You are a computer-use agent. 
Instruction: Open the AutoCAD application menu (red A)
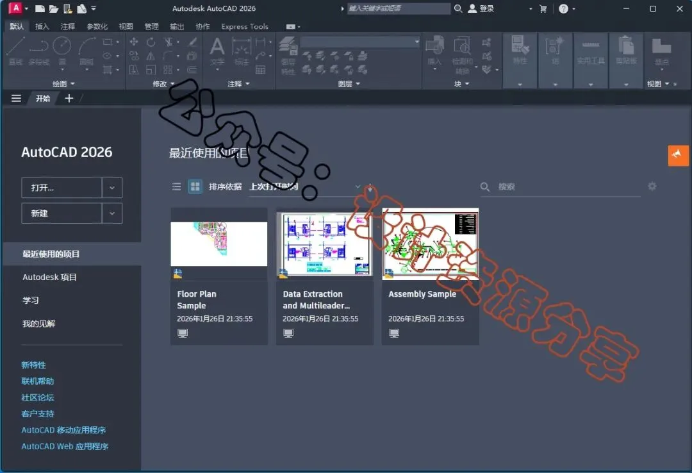point(15,8)
